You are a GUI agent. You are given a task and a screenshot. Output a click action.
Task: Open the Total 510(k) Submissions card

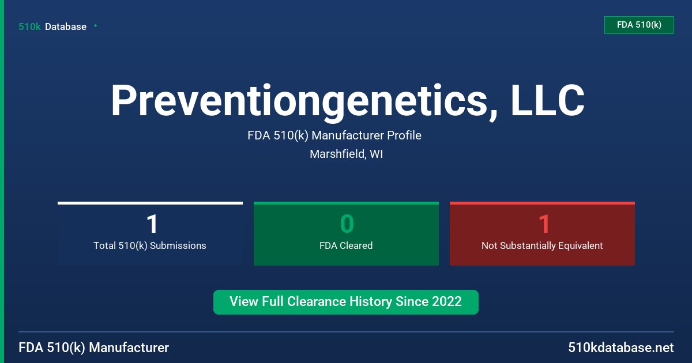pyautogui.click(x=150, y=233)
